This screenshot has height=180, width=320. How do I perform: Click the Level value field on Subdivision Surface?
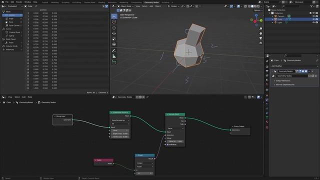click(120, 130)
